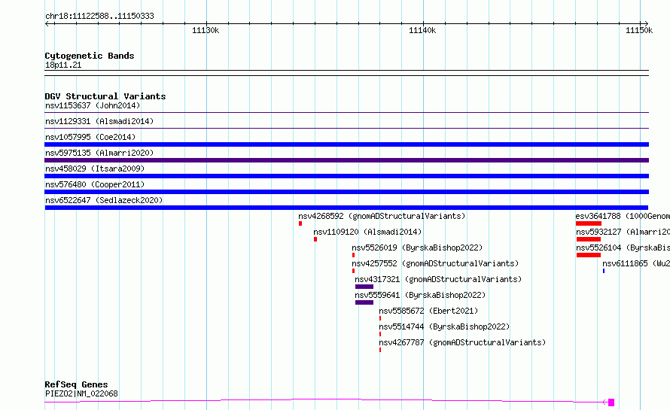Click the red nsv4268592 variant marker
The height and width of the screenshot is (410, 670).
pyautogui.click(x=300, y=223)
